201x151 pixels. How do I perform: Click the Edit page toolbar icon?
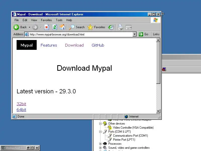pyautogui.click(x=129, y=27)
